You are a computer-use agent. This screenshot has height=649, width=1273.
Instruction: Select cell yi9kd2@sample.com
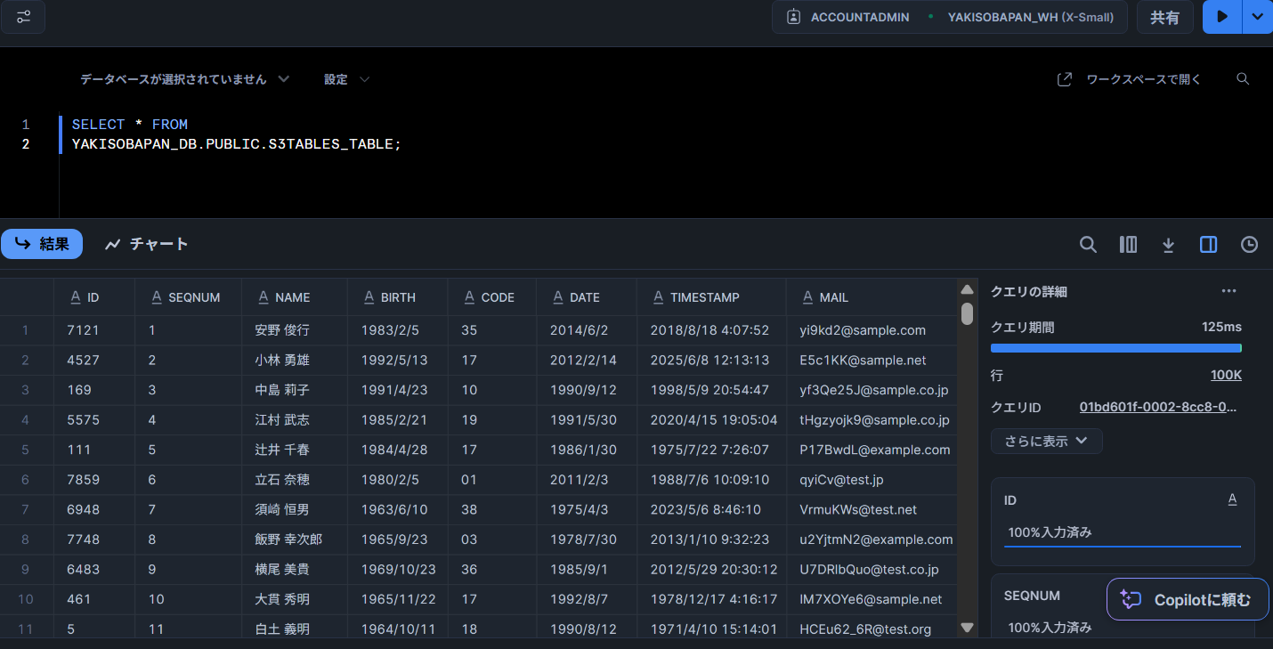point(872,330)
